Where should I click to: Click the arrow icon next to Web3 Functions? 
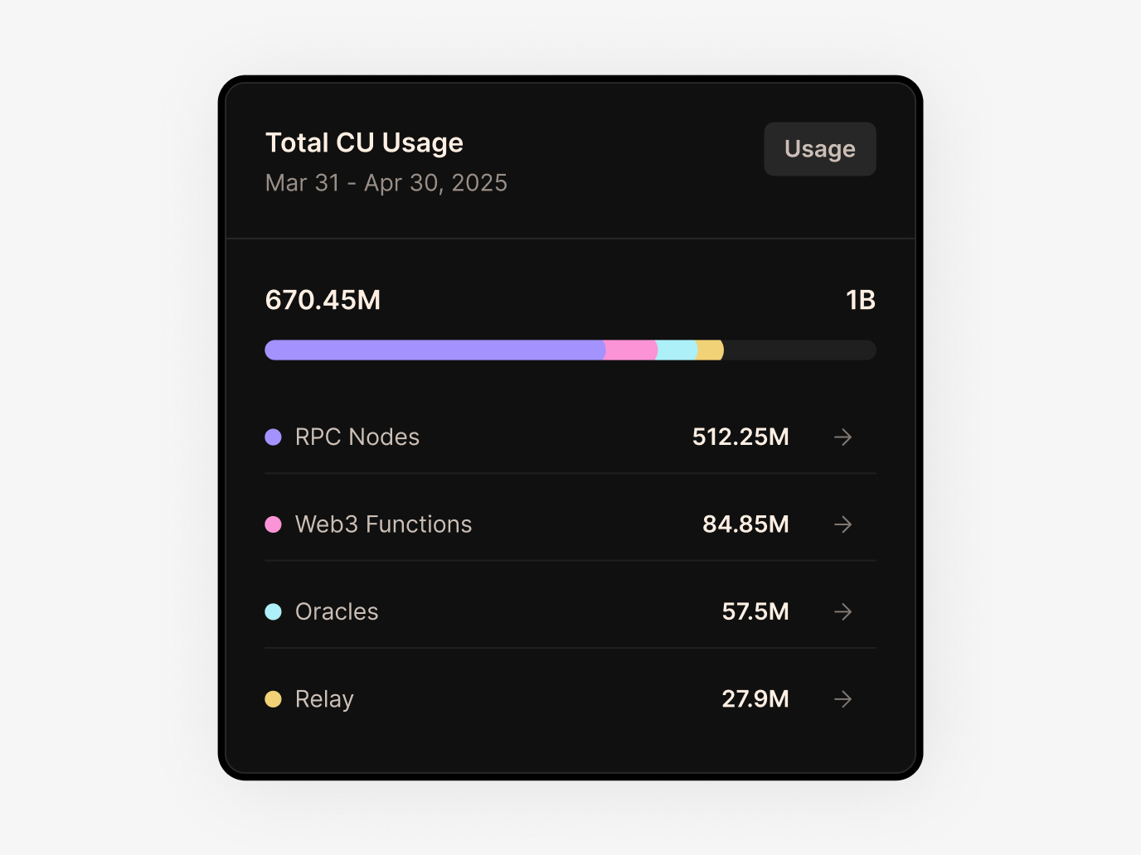(x=842, y=524)
